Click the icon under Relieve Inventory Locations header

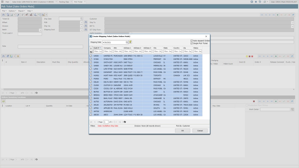(3, 101)
